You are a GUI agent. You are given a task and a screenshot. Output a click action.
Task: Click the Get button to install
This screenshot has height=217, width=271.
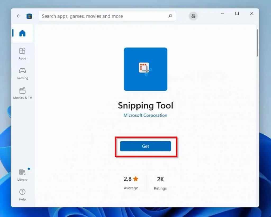[x=145, y=146]
